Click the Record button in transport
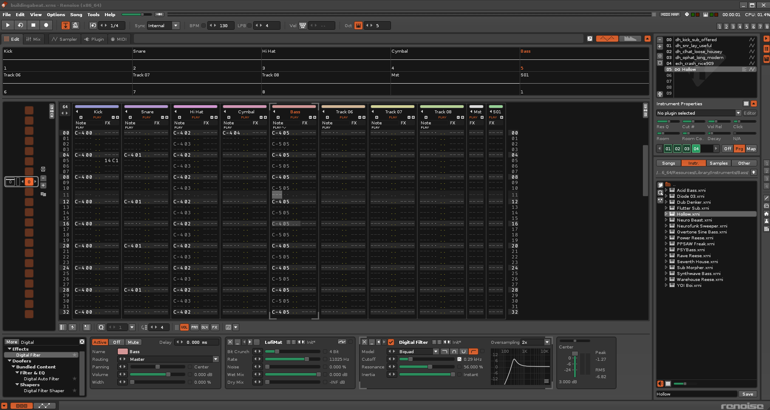Image resolution: width=770 pixels, height=410 pixels. 46,25
